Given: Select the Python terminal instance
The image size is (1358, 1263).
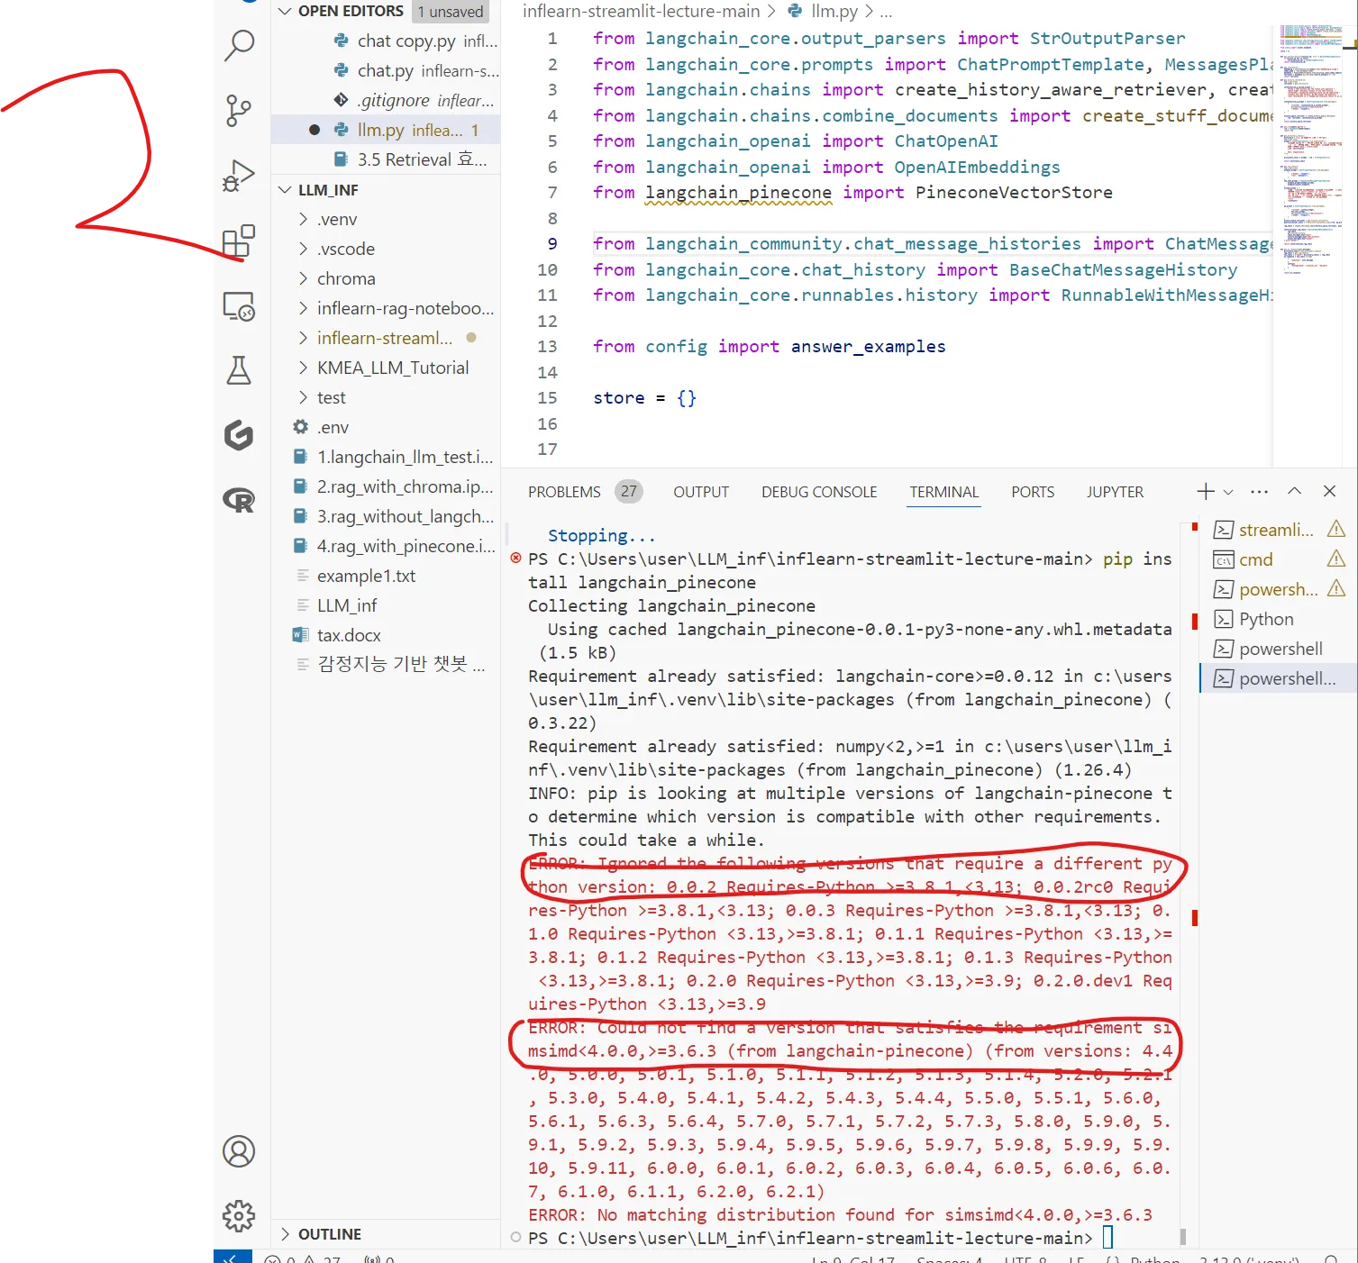Looking at the screenshot, I should click(x=1279, y=619).
